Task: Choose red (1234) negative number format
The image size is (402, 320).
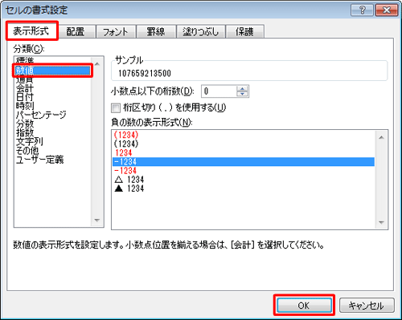Action: (244, 135)
